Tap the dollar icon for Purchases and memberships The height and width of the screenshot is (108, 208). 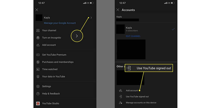click(x=38, y=62)
